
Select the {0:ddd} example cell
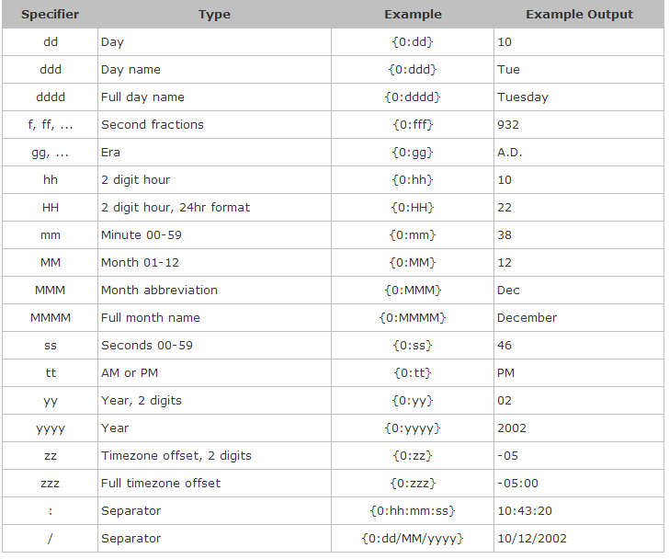pyautogui.click(x=413, y=70)
